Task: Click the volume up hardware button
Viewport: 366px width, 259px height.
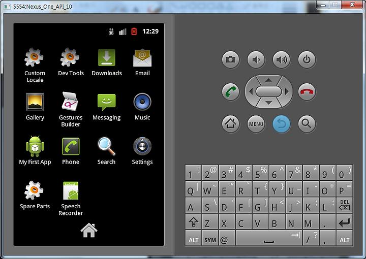Action: click(x=282, y=60)
